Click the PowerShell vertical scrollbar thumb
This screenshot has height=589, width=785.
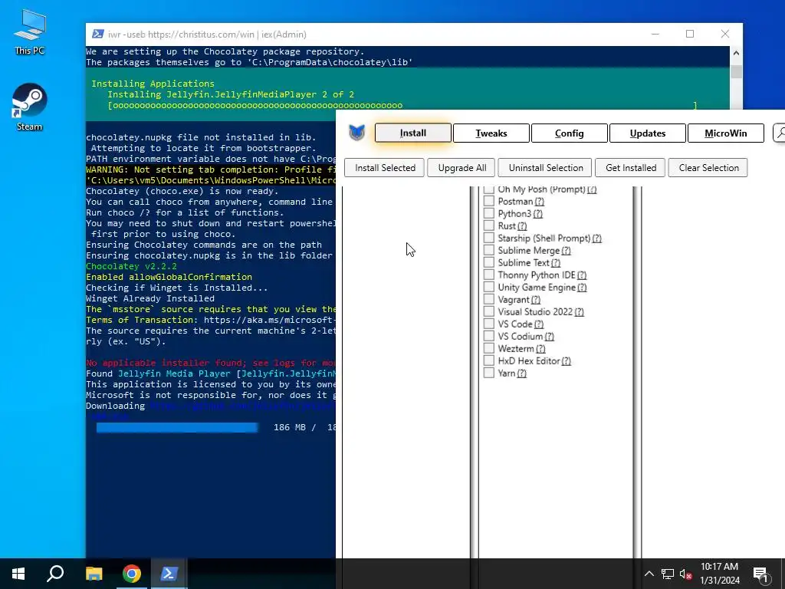(736, 71)
